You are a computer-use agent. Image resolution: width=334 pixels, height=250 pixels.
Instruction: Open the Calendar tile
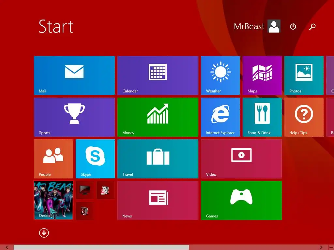pos(158,76)
